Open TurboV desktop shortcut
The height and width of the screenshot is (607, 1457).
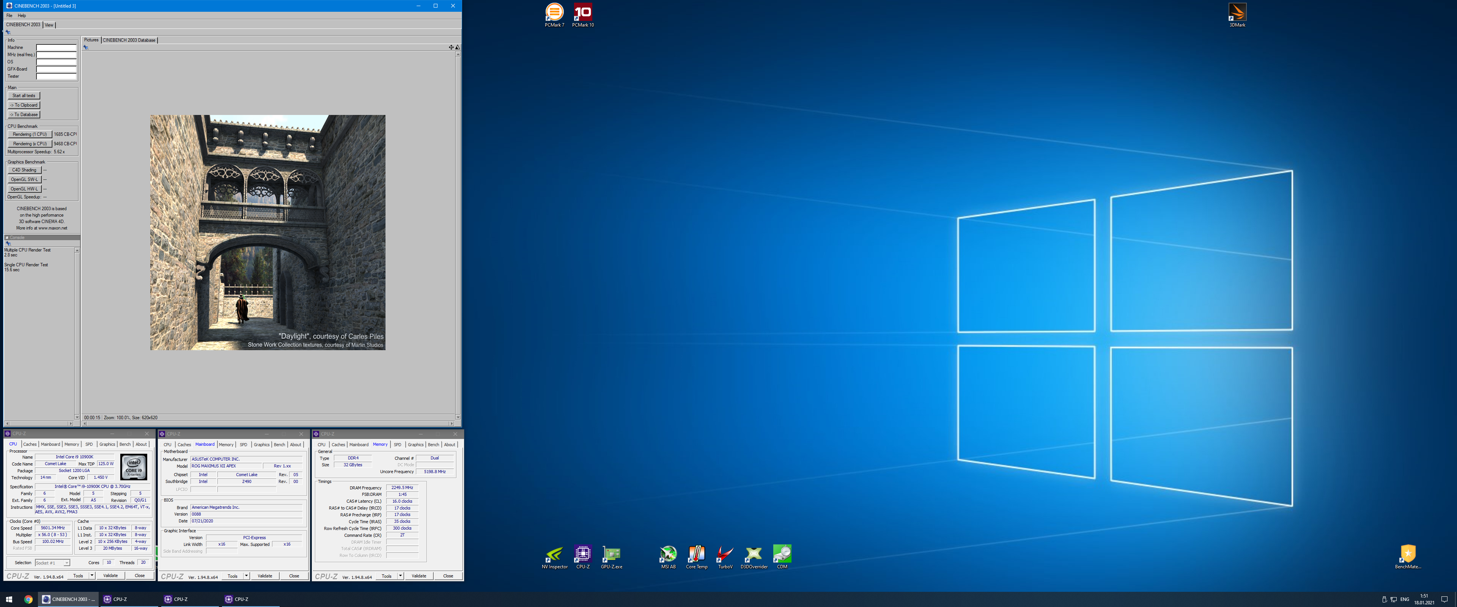[725, 557]
